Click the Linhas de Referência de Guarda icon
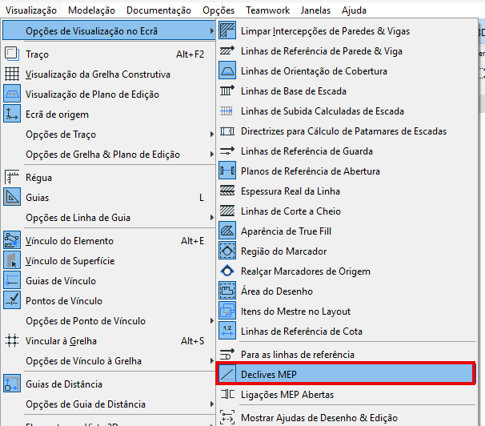Viewport: 485px width, 426px height. pyautogui.click(x=227, y=151)
